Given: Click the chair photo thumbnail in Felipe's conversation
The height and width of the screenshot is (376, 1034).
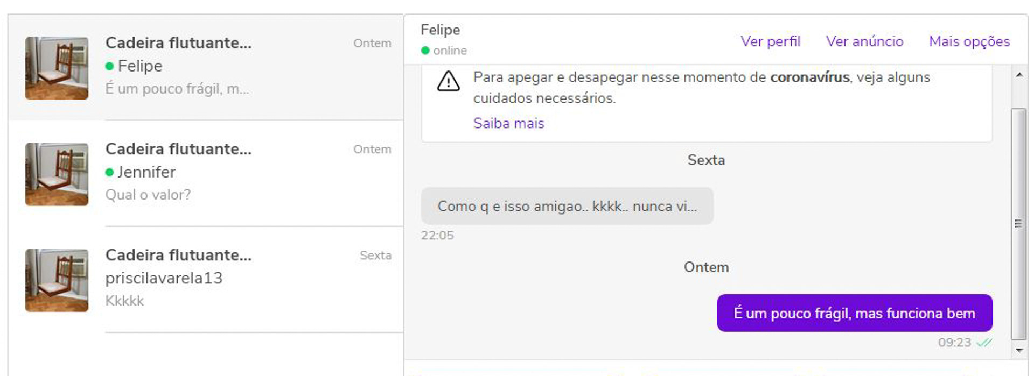Looking at the screenshot, I should click(57, 67).
